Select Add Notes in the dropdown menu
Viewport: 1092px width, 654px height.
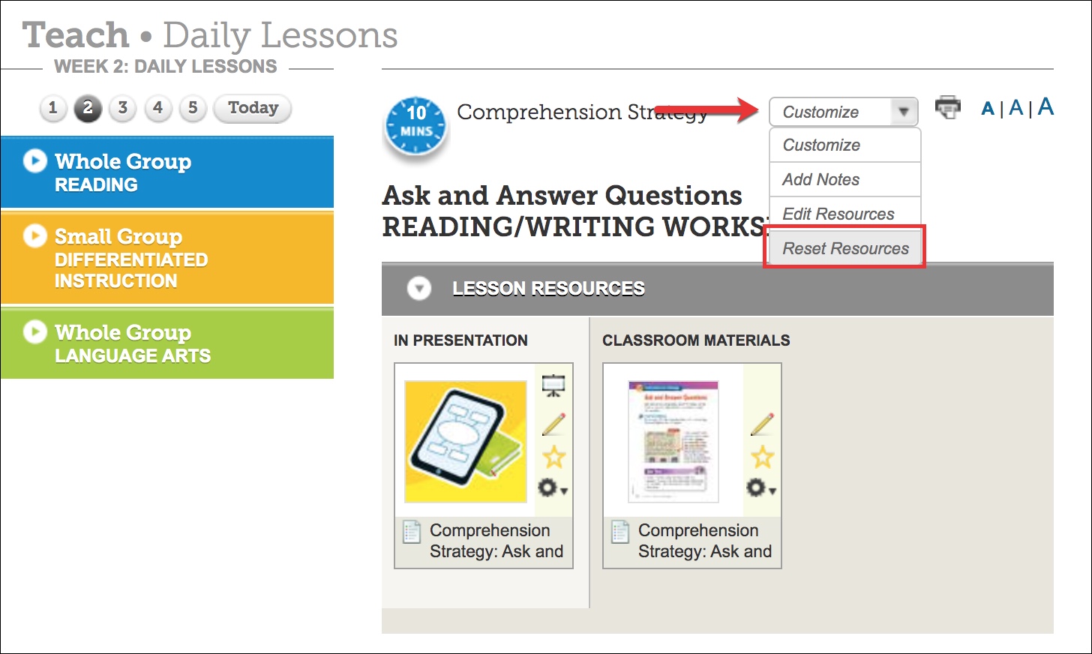click(821, 179)
